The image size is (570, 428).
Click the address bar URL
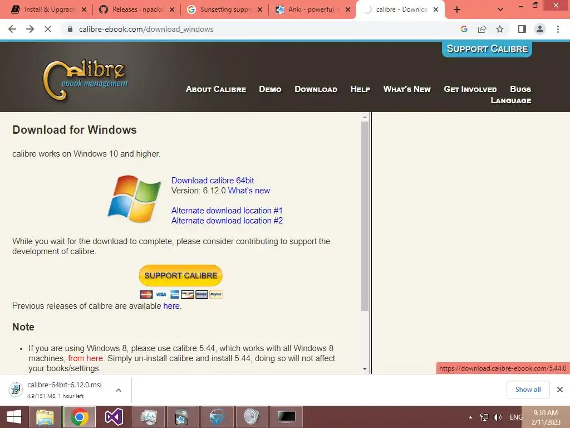coord(146,29)
